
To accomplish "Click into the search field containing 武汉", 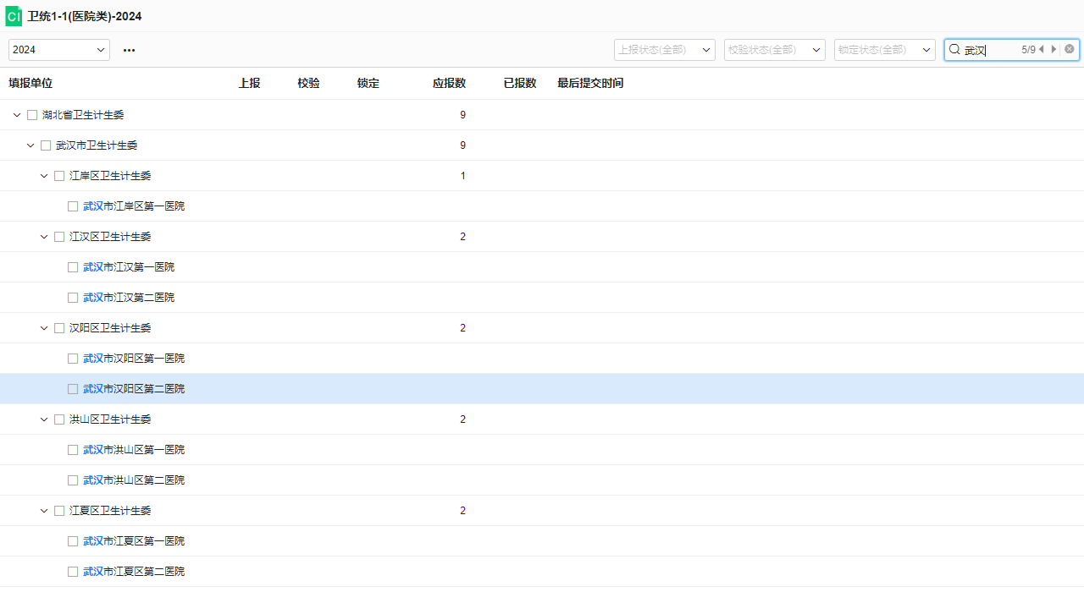I will point(991,50).
